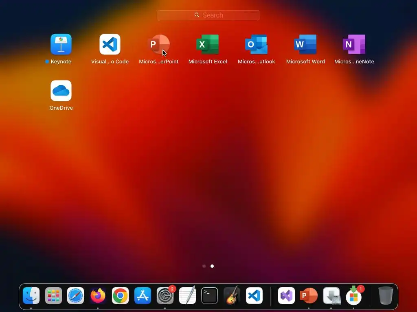Viewport: 417px width, 312px height.
Task: Open the App Store from the Dock
Action: (x=143, y=296)
